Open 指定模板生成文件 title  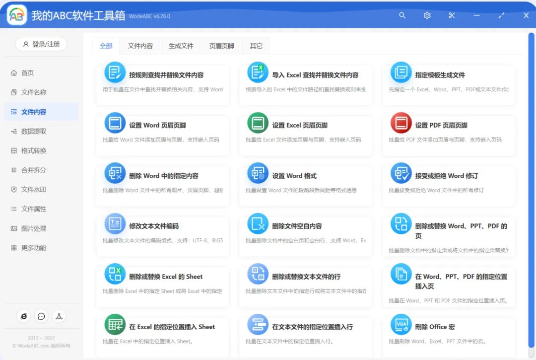pos(440,75)
